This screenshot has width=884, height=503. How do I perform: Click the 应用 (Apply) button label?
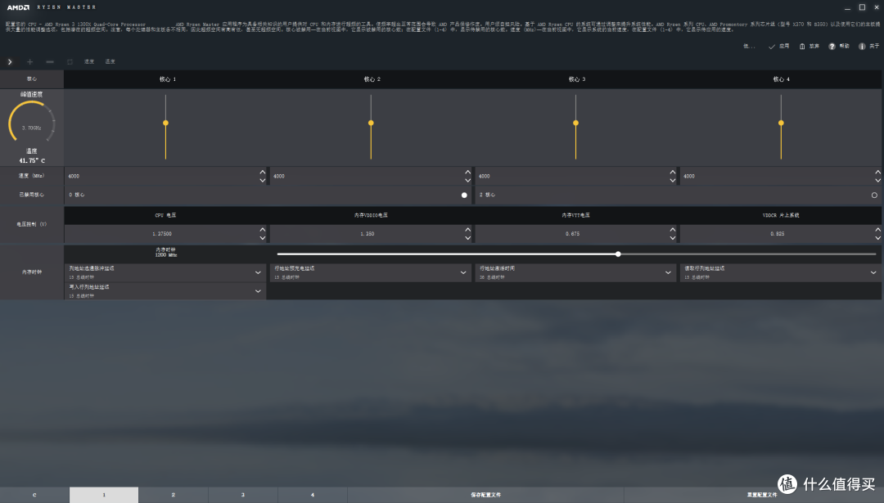tap(784, 47)
